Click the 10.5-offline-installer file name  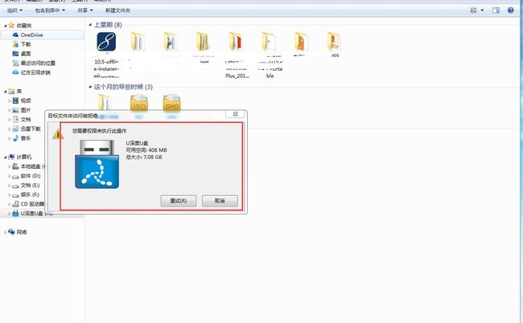(106, 68)
